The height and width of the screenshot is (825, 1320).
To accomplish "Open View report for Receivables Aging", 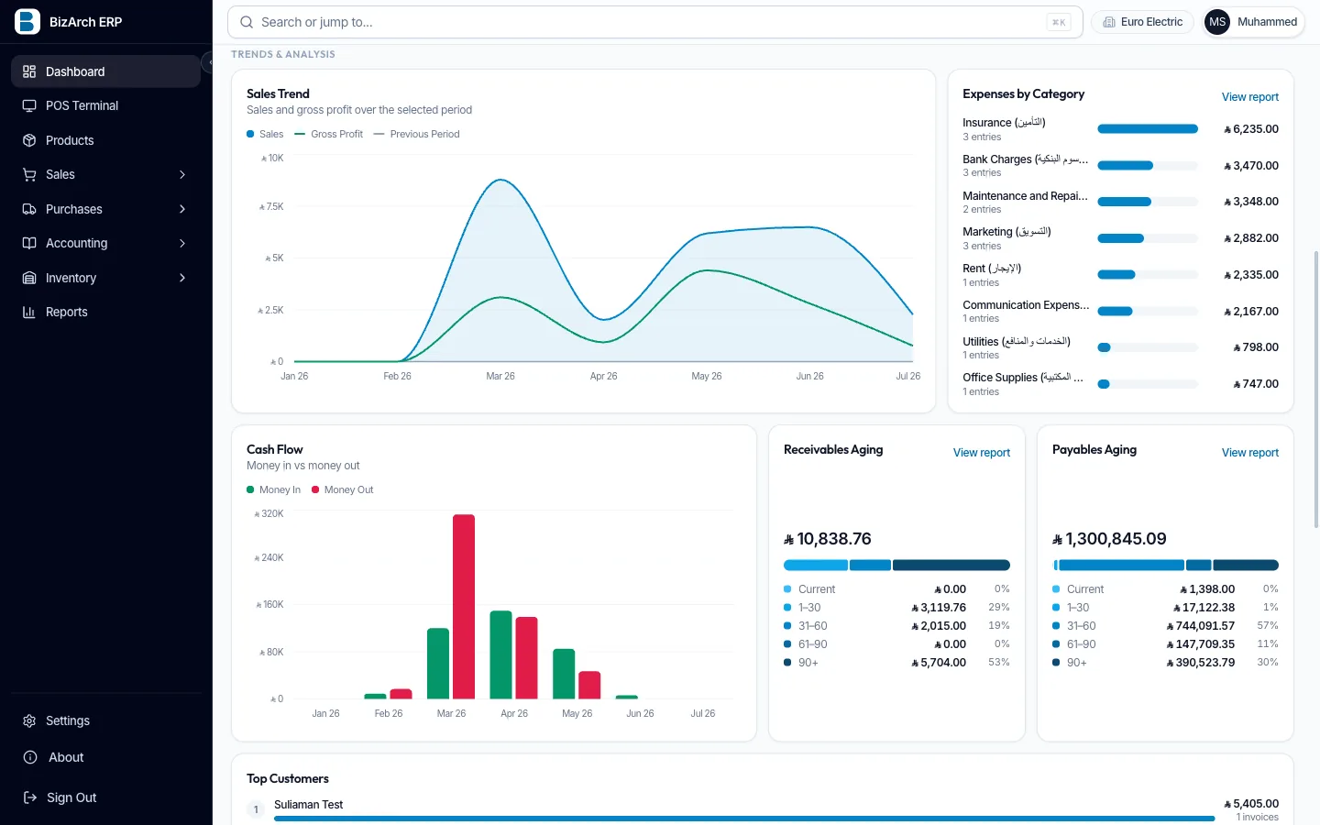I will (x=981, y=453).
